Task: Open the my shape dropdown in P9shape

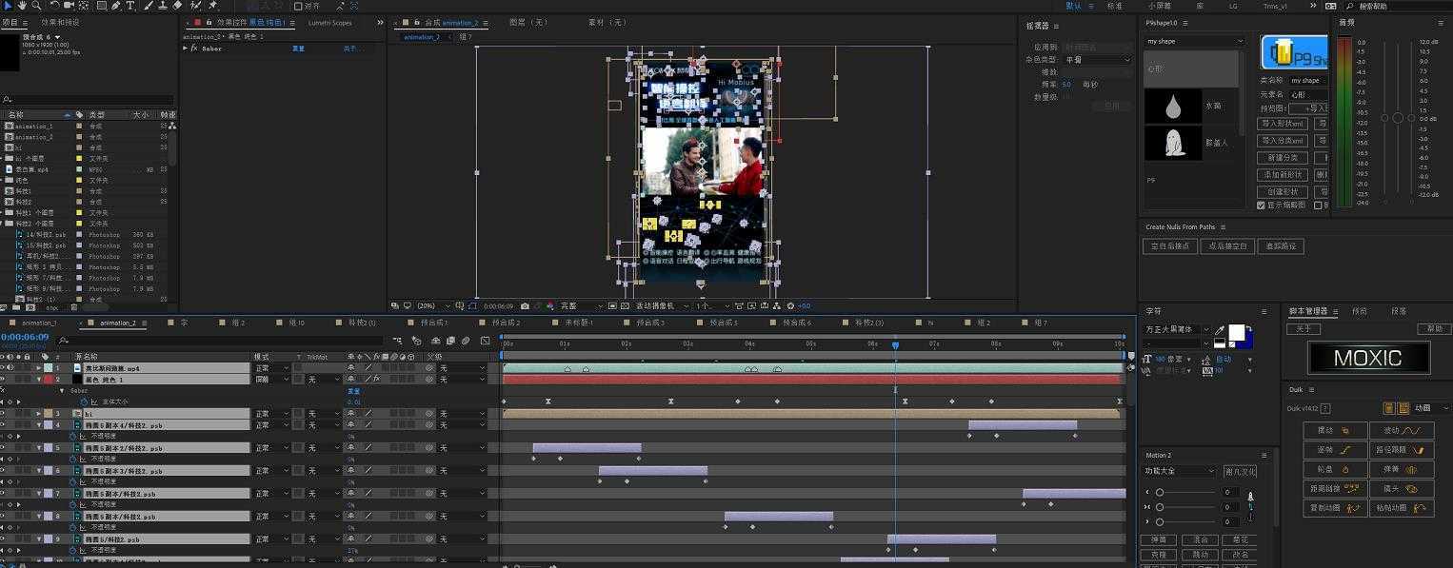Action: point(1195,41)
